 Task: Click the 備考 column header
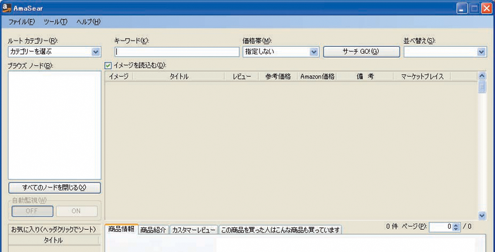(366, 76)
